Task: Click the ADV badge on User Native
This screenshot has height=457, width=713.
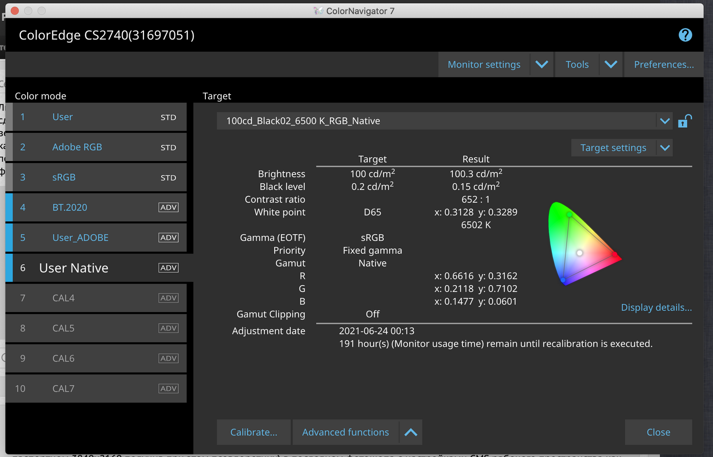Action: coord(169,268)
